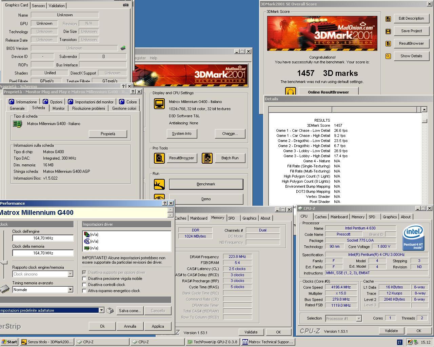434x347 pixels.
Task: Click the help question mark in Matrox properties dialog
Action: coord(133,92)
